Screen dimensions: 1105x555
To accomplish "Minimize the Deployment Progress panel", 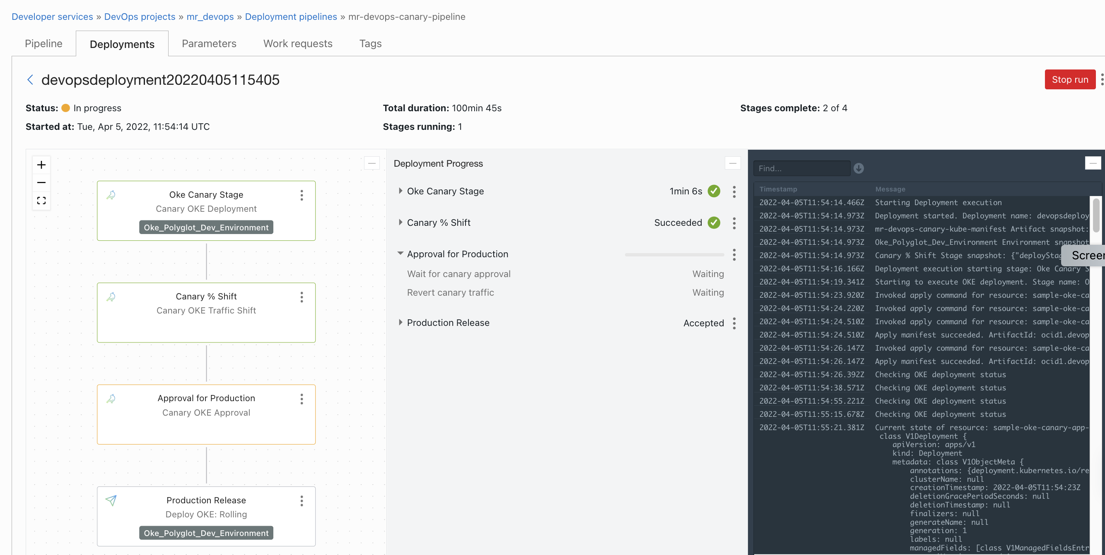I will 732,163.
